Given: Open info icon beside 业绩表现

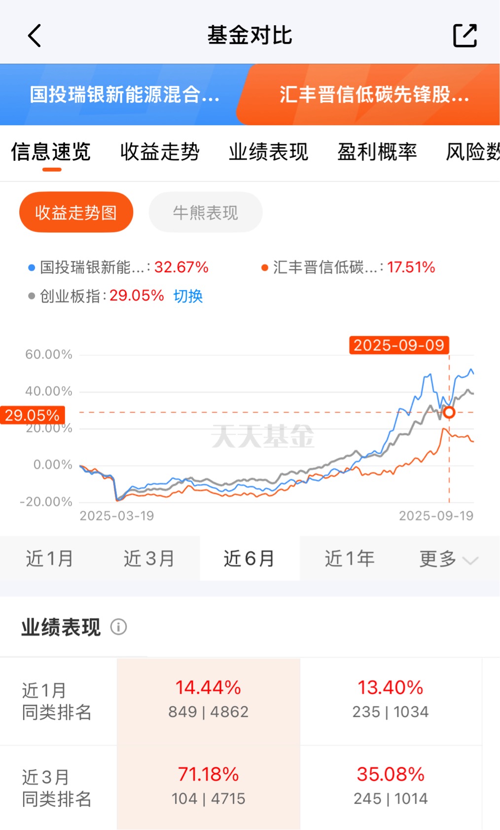Looking at the screenshot, I should click(x=118, y=627).
